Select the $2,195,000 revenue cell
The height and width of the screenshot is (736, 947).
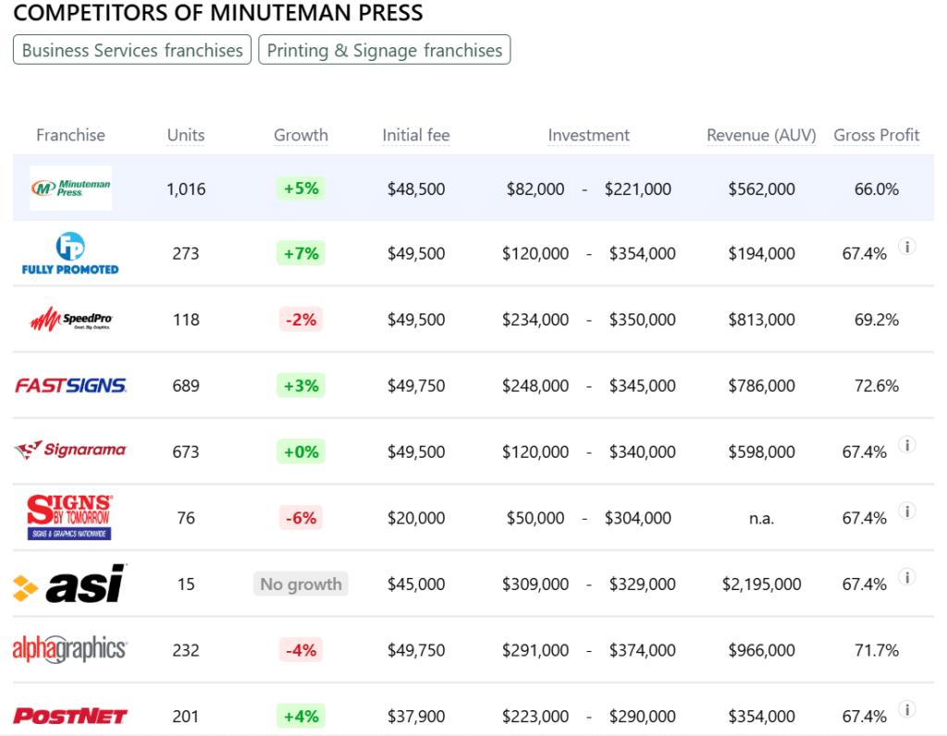762,583
